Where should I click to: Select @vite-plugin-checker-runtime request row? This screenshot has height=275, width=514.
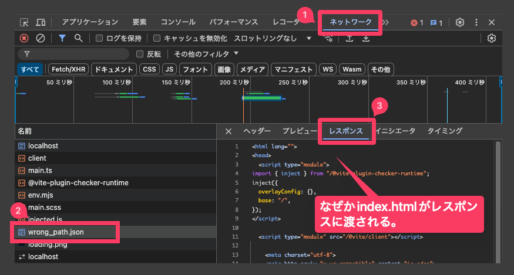(x=115, y=183)
